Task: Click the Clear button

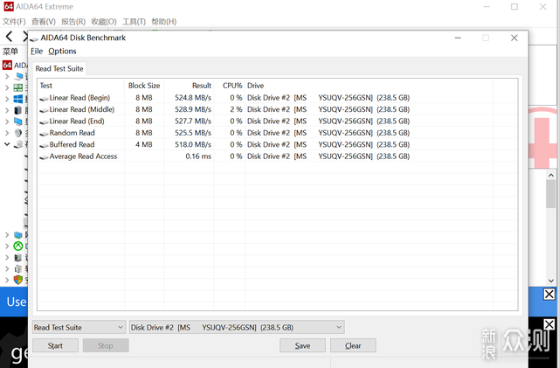Action: pos(353,345)
